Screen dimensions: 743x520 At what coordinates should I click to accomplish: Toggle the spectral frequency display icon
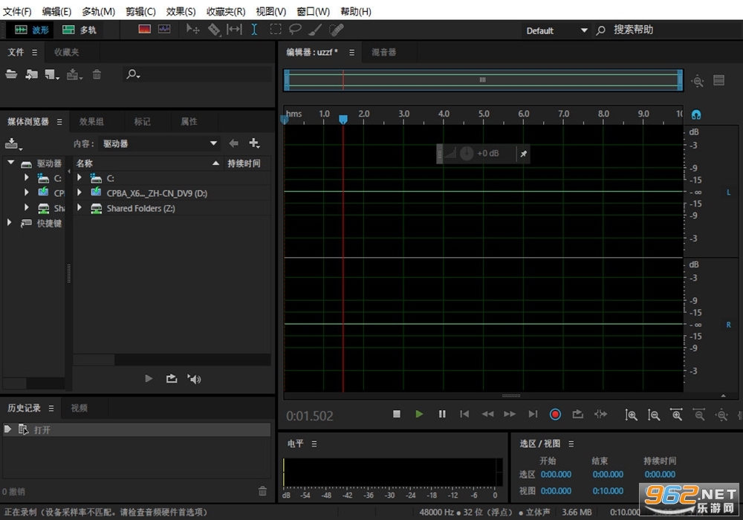point(144,30)
